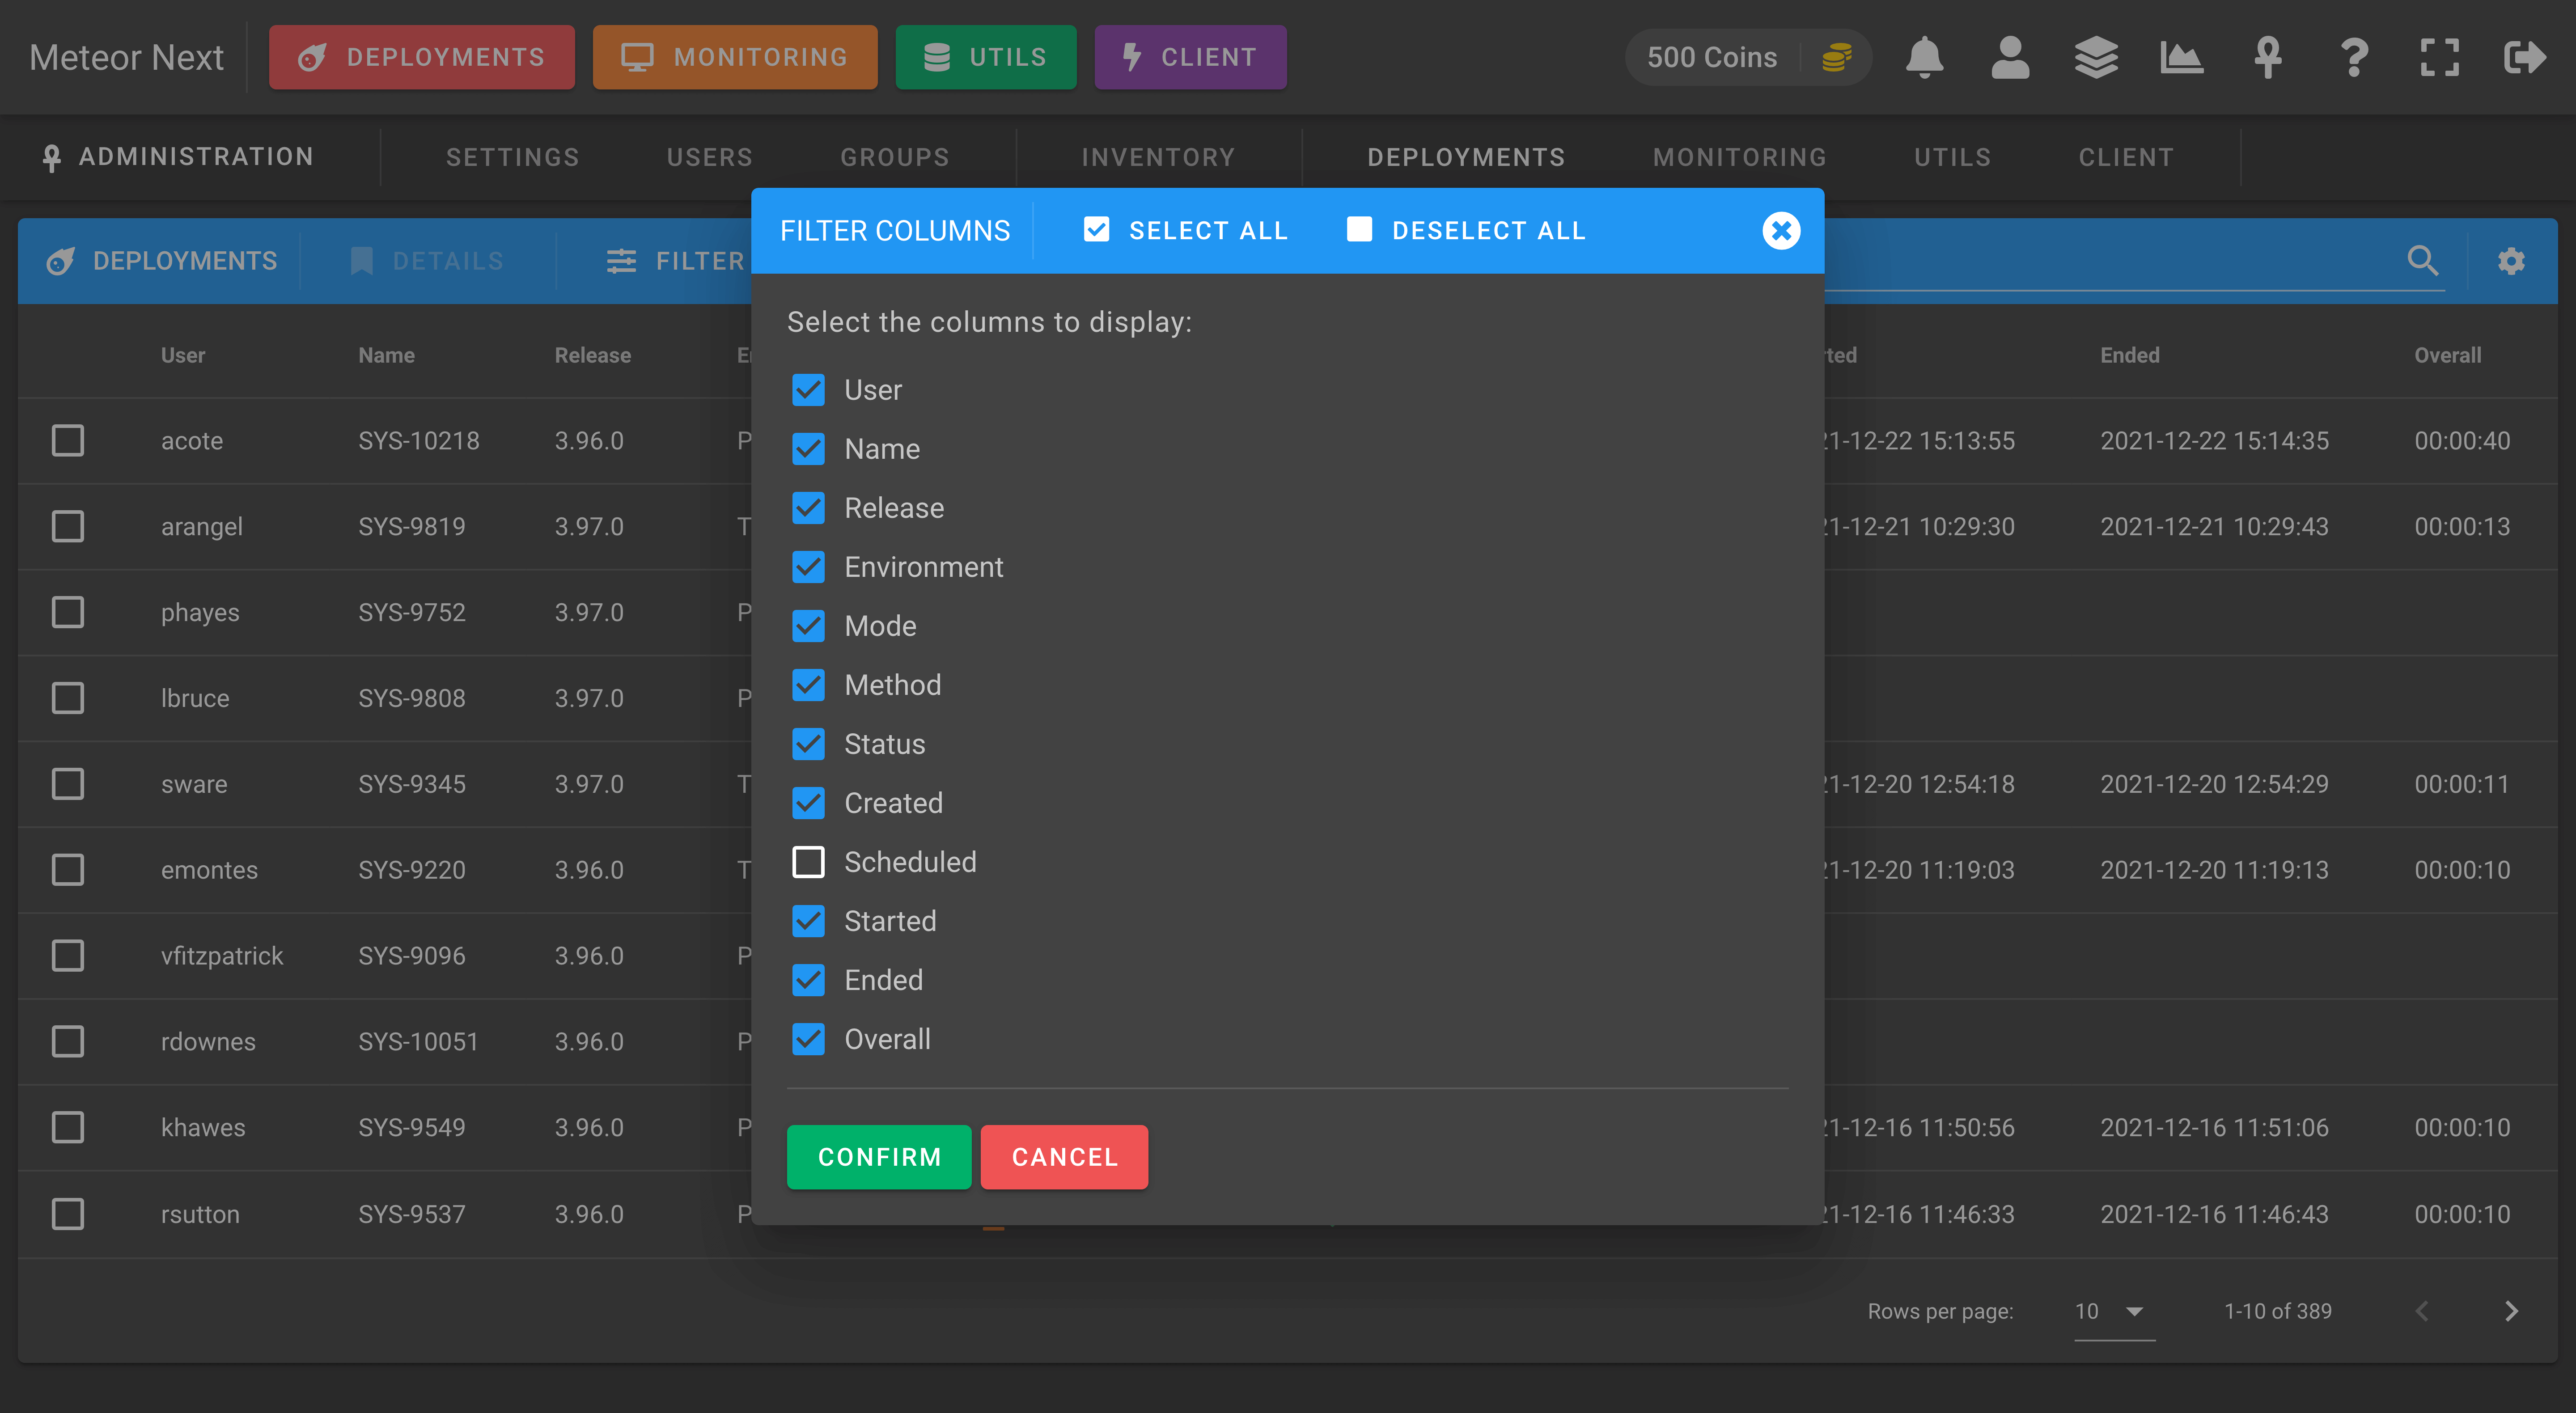Image resolution: width=2576 pixels, height=1413 pixels.
Task: Click the Details toolbar button
Action: [427, 261]
